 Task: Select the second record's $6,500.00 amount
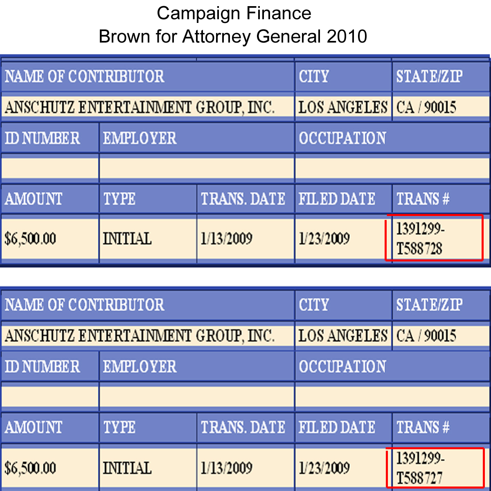pos(30,468)
